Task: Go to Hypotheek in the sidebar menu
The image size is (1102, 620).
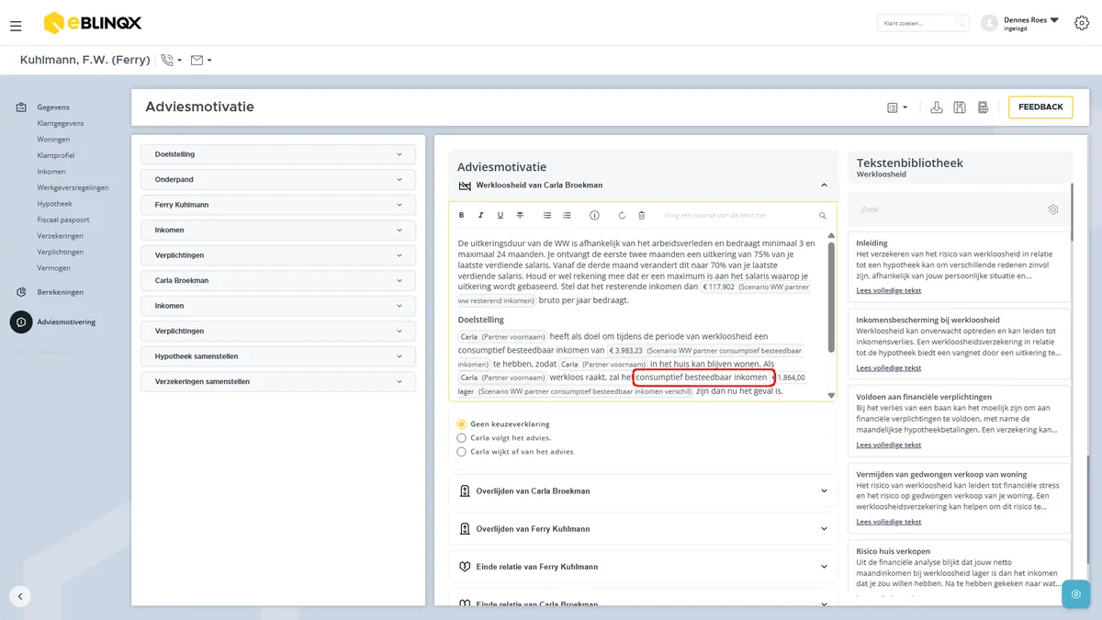Action: tap(54, 204)
